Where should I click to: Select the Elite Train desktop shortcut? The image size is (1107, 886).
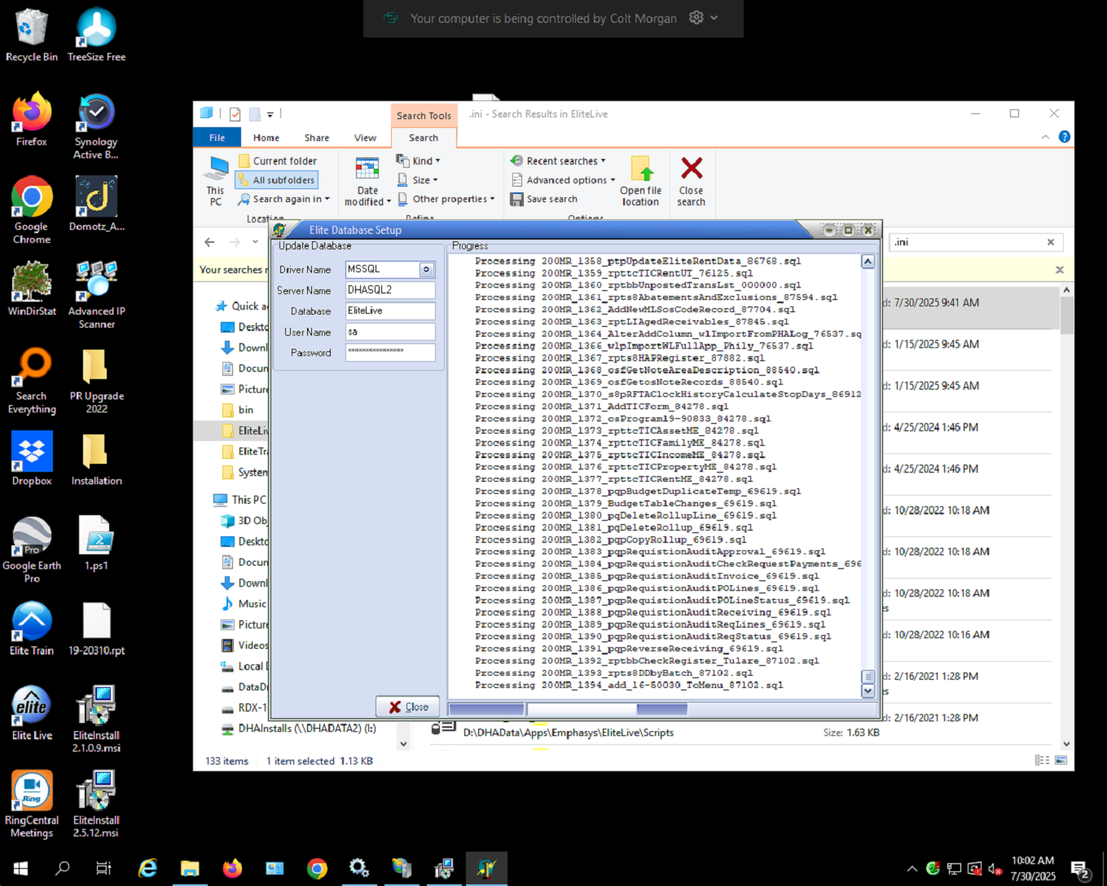[32, 628]
